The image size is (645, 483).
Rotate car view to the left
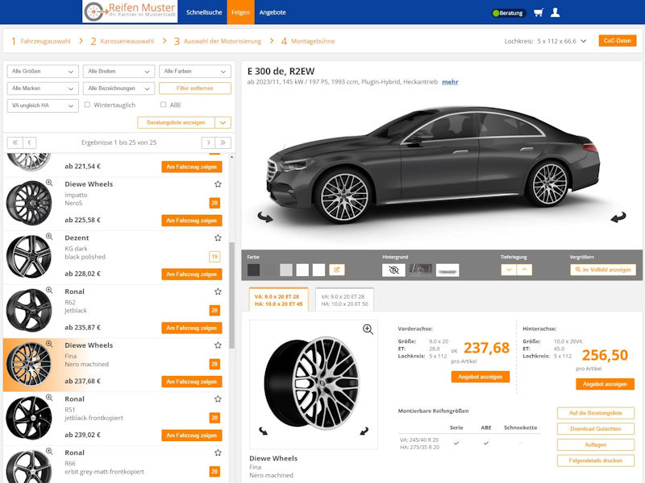265,217
